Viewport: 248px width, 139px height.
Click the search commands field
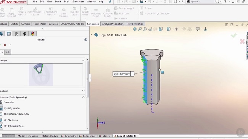200,2
